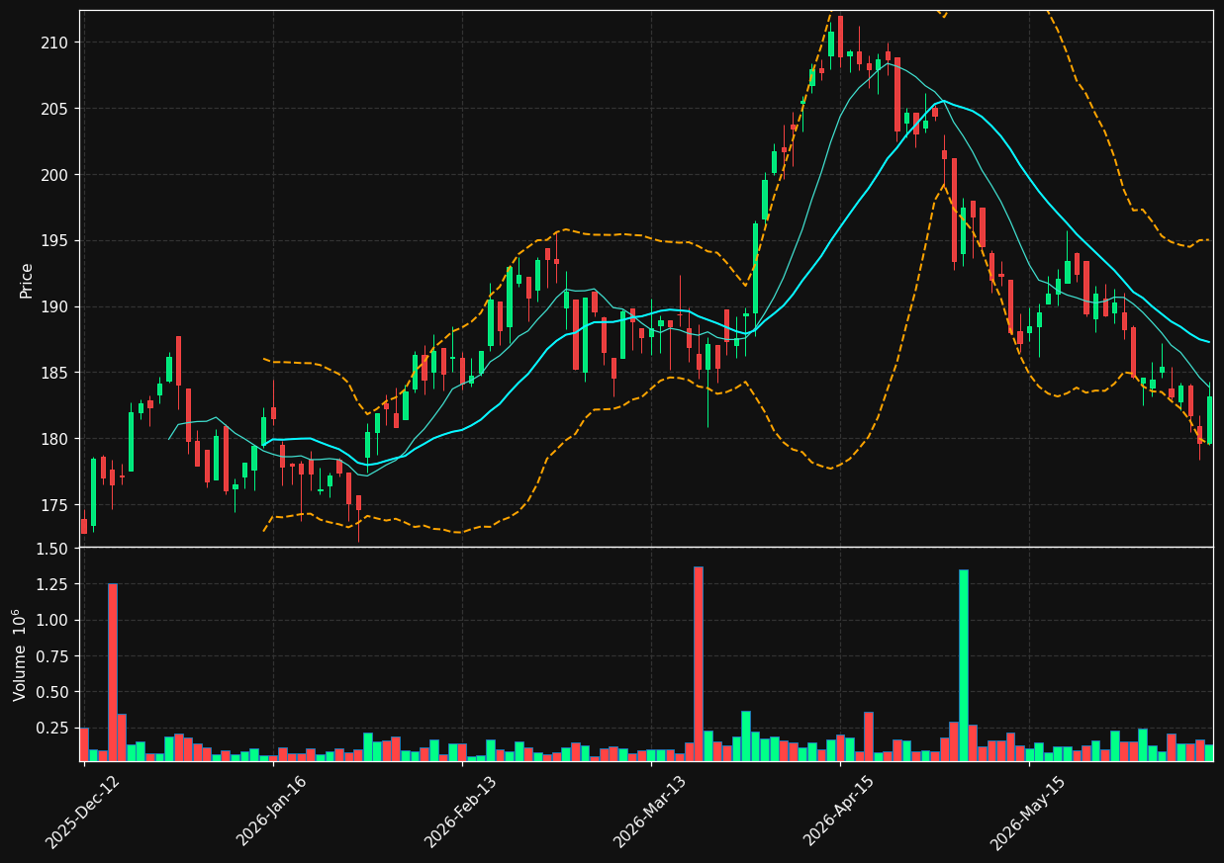Screen dimensions: 1224x863
Task: Click the 205 price axis label
Action: pos(55,109)
